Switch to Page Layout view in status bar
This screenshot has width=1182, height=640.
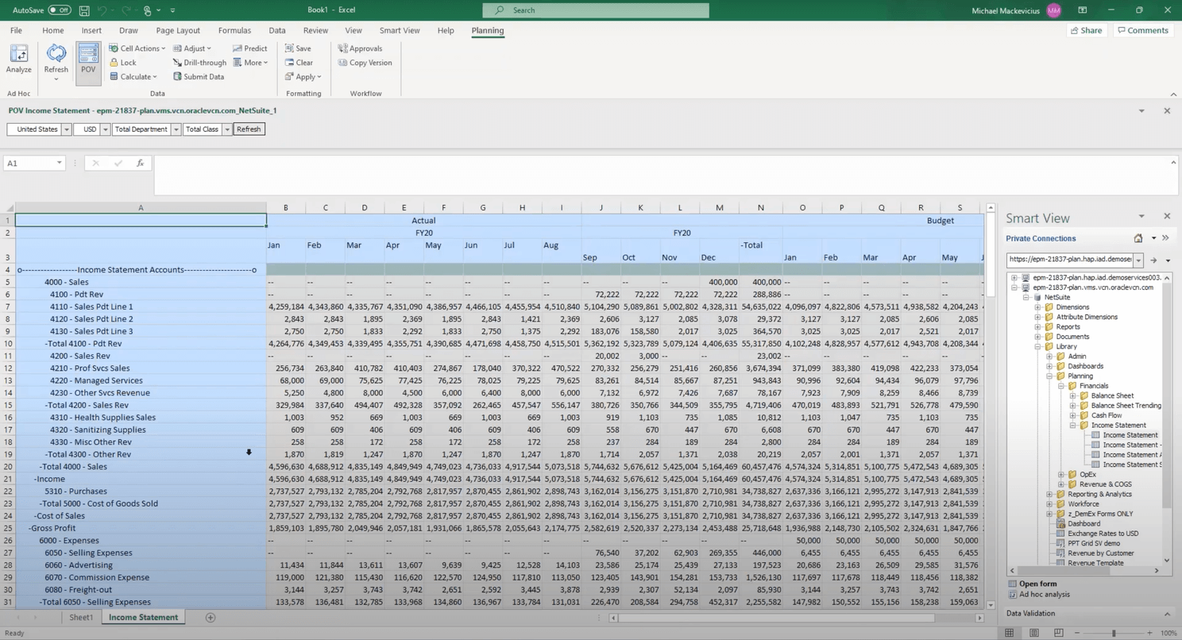pos(1033,633)
